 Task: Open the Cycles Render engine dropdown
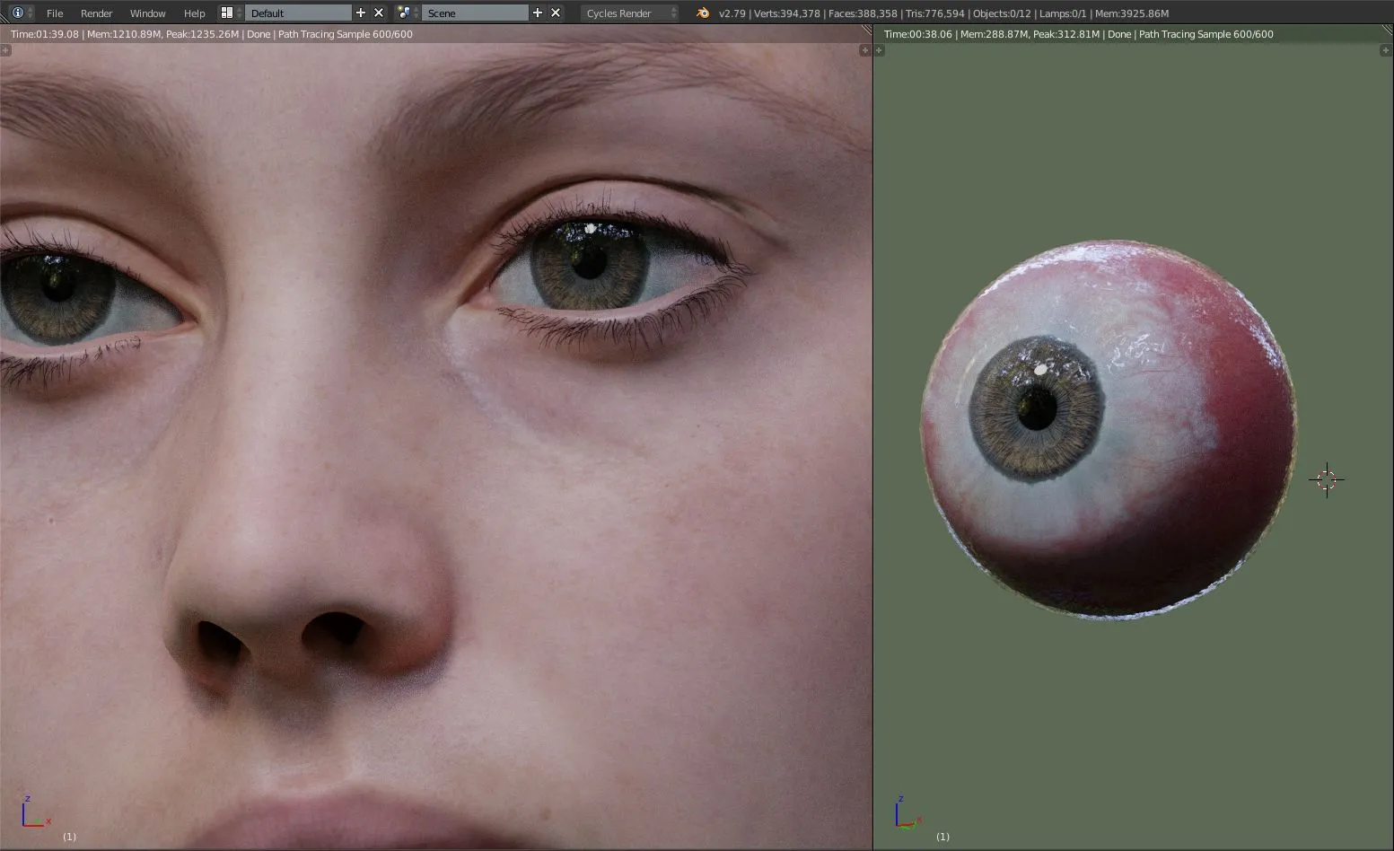tap(630, 13)
